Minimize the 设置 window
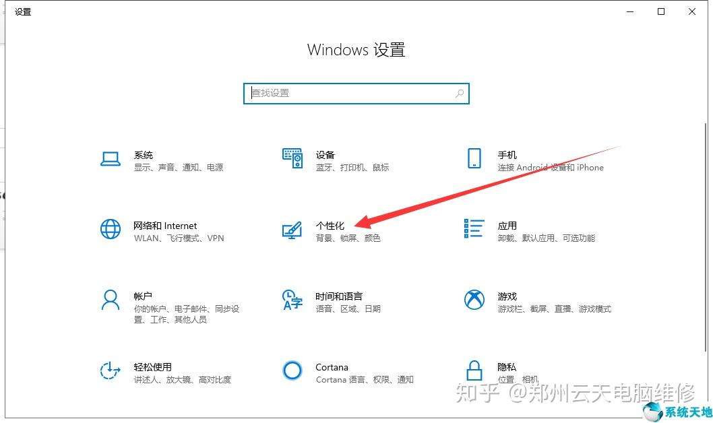 coord(630,12)
